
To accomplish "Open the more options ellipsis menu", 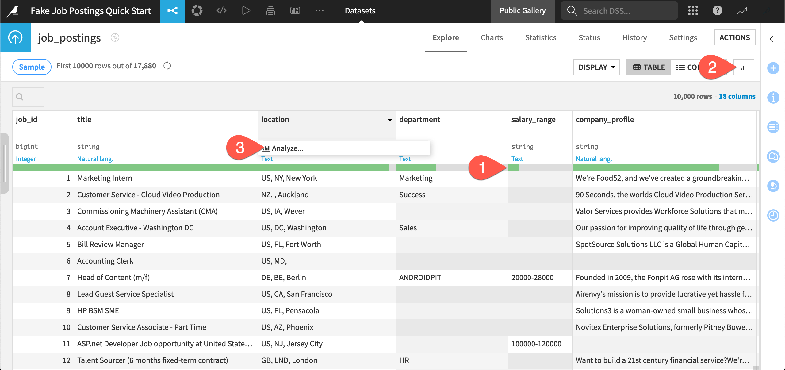I will [320, 11].
